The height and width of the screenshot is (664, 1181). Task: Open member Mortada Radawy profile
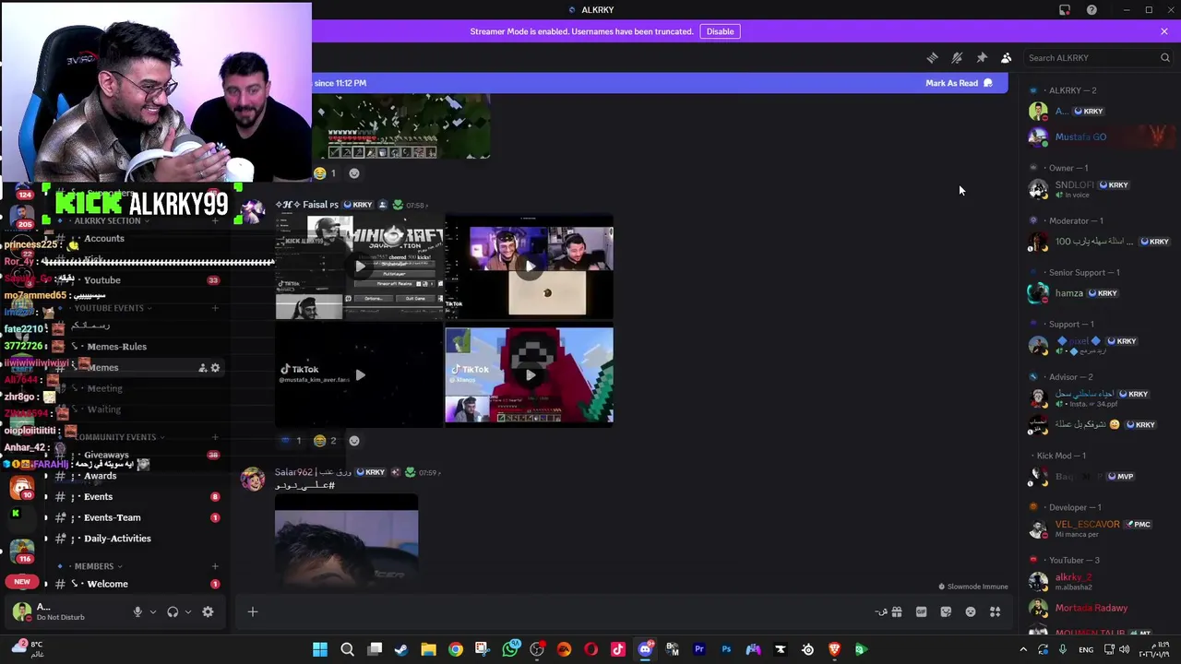click(x=1098, y=609)
